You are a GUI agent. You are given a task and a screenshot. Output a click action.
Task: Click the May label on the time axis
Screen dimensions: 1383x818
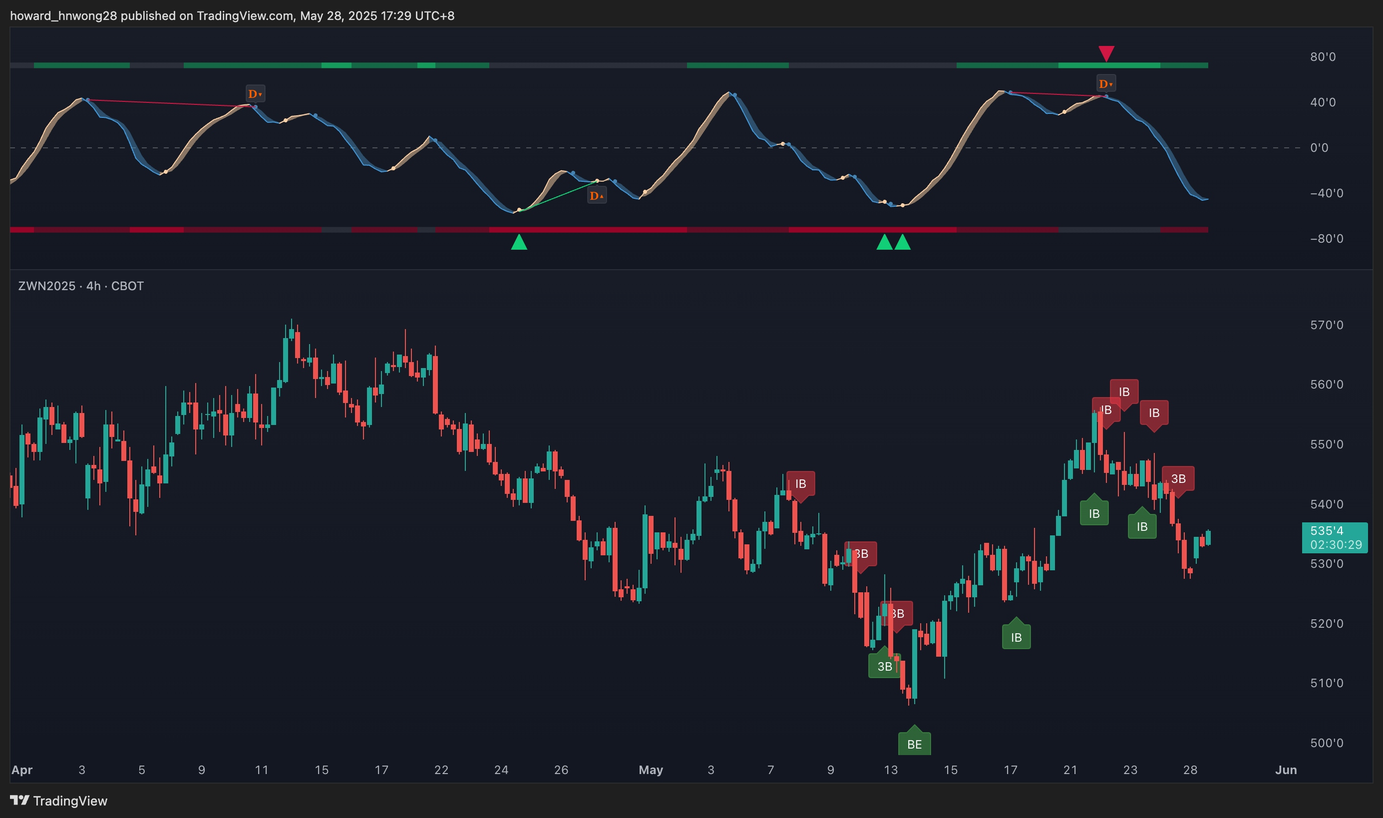[x=650, y=770]
